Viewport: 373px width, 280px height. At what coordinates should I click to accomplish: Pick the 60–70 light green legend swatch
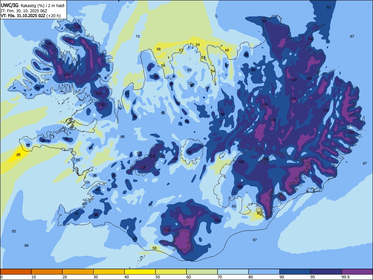click(x=202, y=272)
